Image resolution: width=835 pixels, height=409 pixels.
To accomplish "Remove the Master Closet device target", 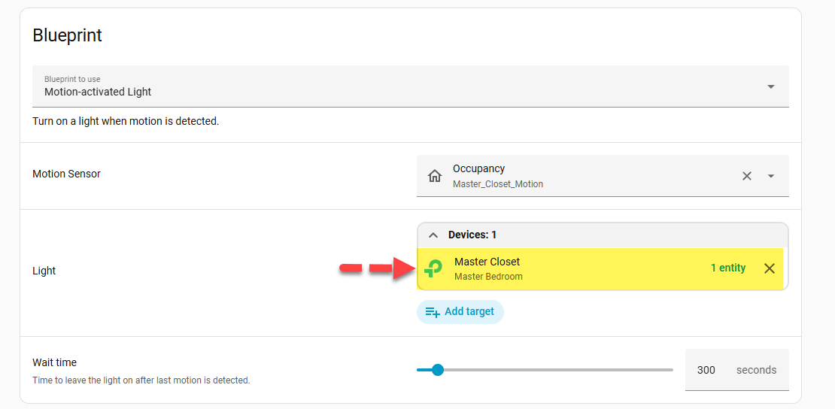I will tap(769, 268).
